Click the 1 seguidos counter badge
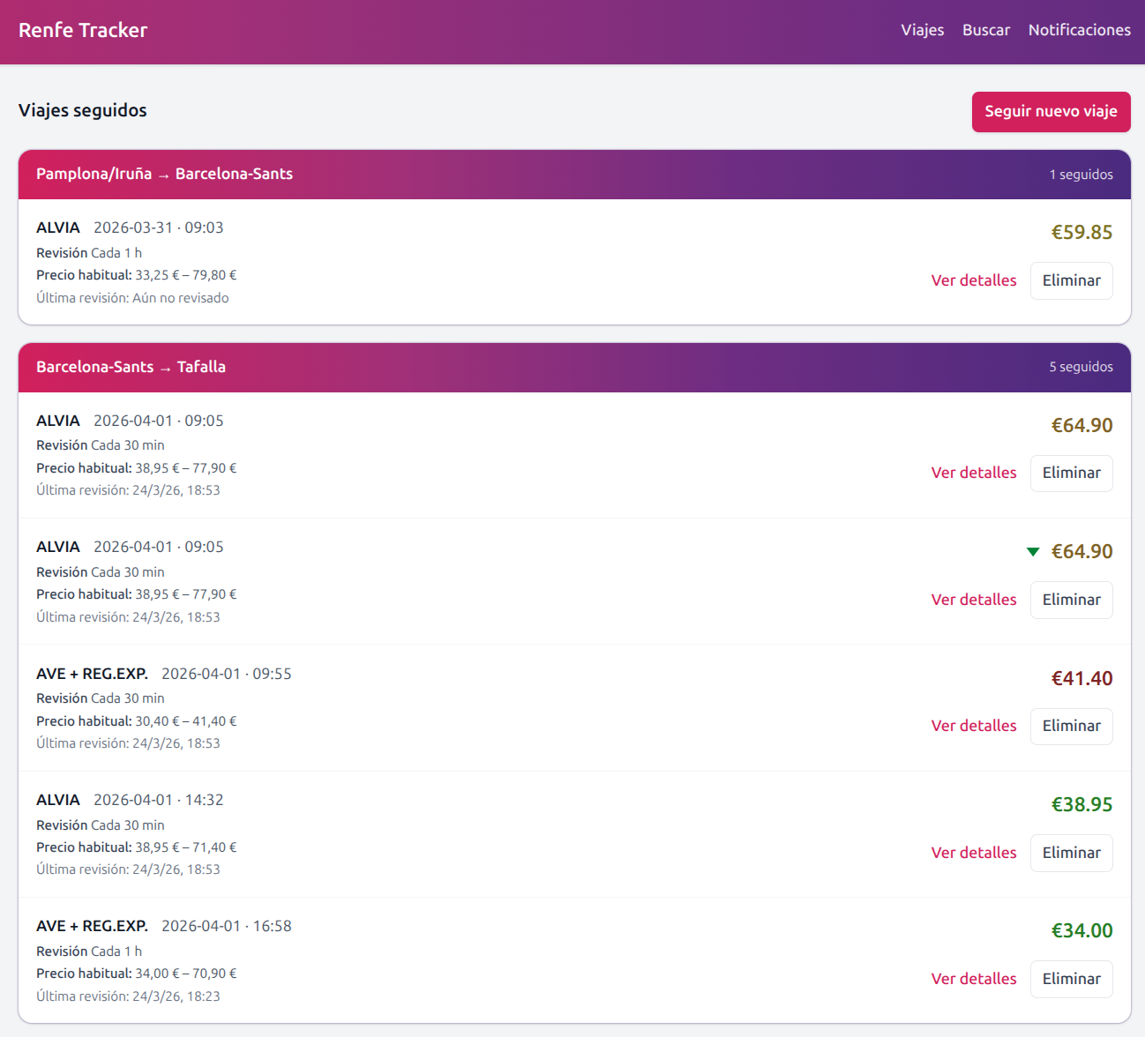Screen dimensions: 1145x1037 [1081, 175]
